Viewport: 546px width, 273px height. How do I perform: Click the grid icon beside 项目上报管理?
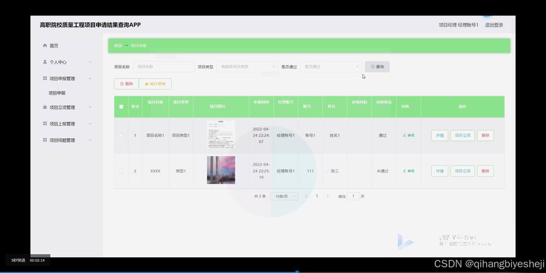[45, 123]
